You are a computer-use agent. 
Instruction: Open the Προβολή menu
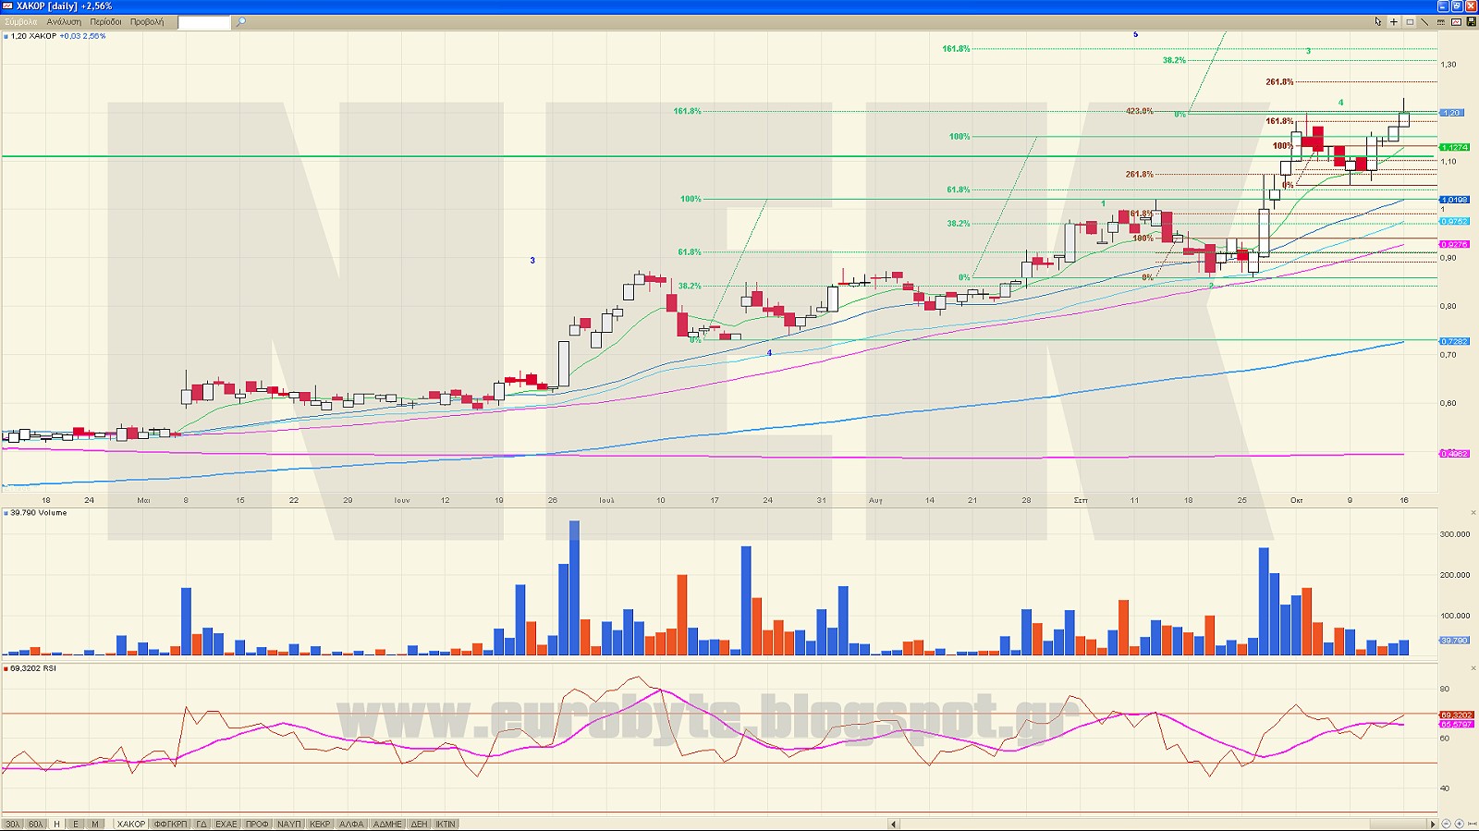[147, 22]
